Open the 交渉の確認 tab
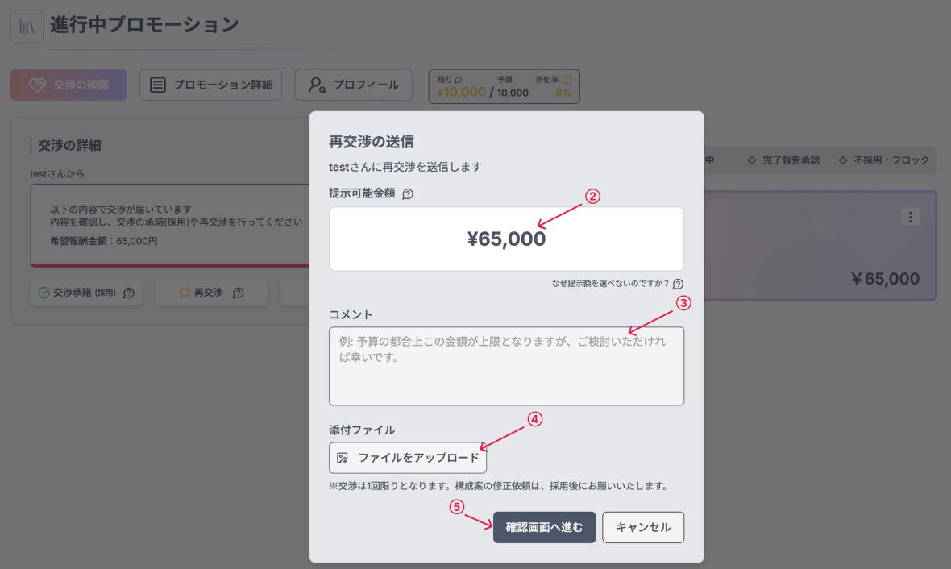 pos(69,85)
